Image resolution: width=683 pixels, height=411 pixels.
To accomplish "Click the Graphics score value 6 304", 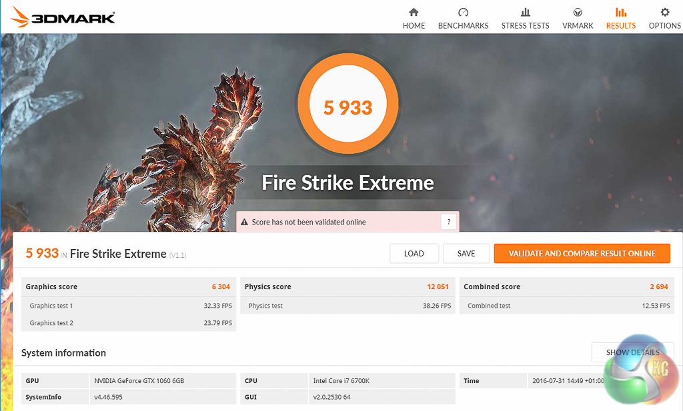I will (x=221, y=286).
